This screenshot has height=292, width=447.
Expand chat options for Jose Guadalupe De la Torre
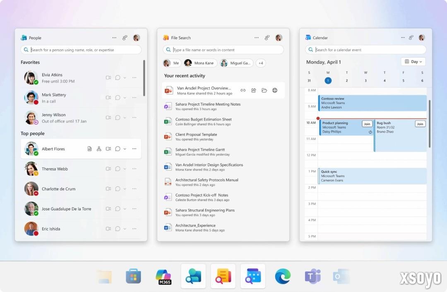coord(125,209)
